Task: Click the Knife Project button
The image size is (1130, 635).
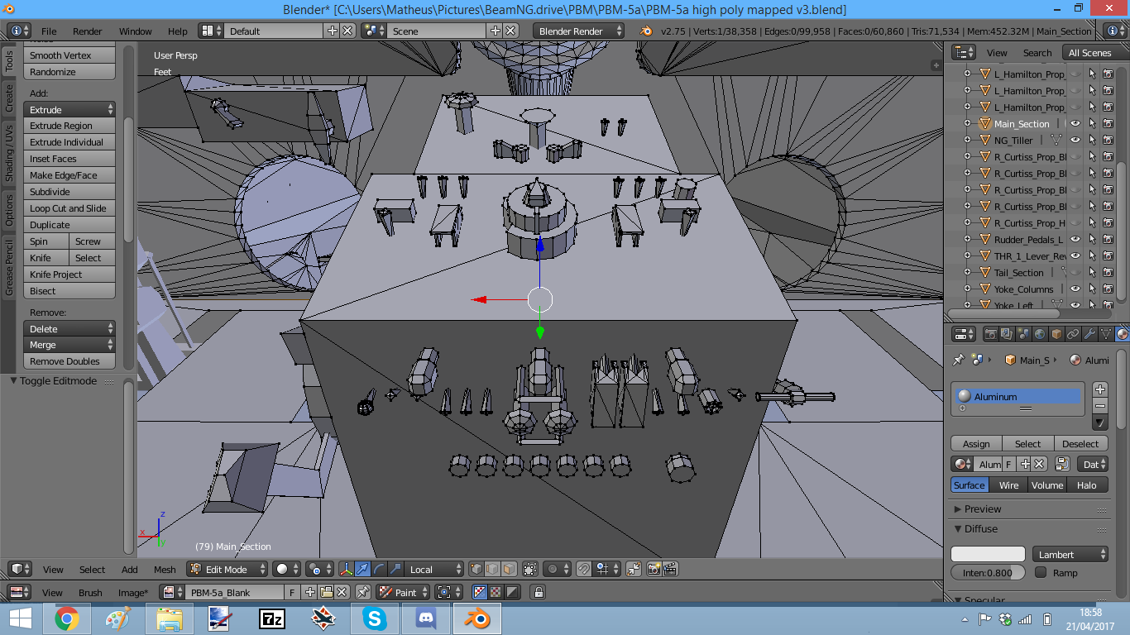Action: pos(69,275)
